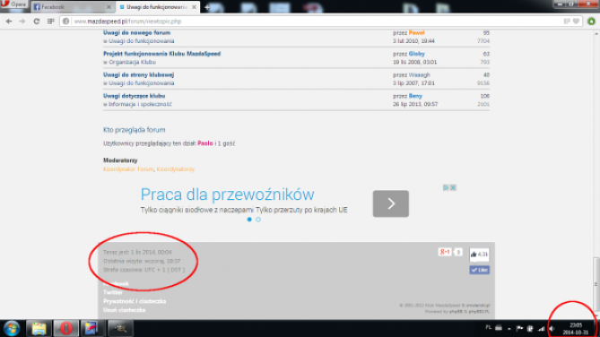View profile of user Bery
600x337 pixels.
[x=415, y=96]
